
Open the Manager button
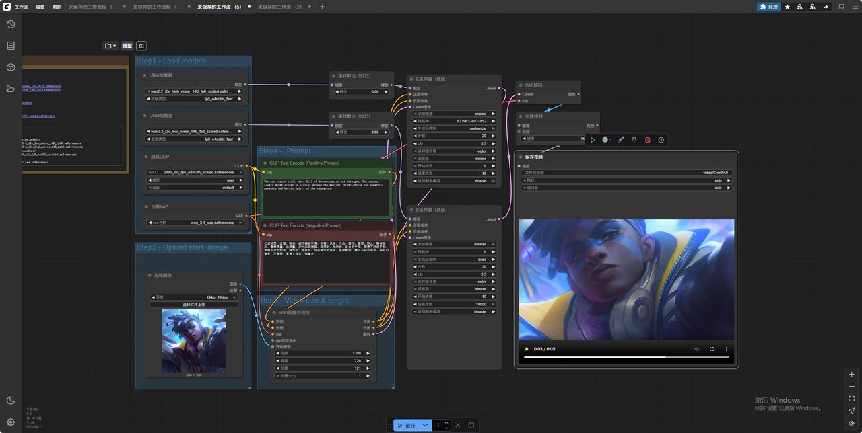pyautogui.click(x=768, y=7)
